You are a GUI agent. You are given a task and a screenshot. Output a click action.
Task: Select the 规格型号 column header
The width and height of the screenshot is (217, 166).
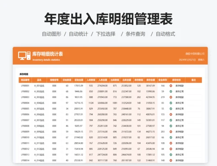pos(54,80)
